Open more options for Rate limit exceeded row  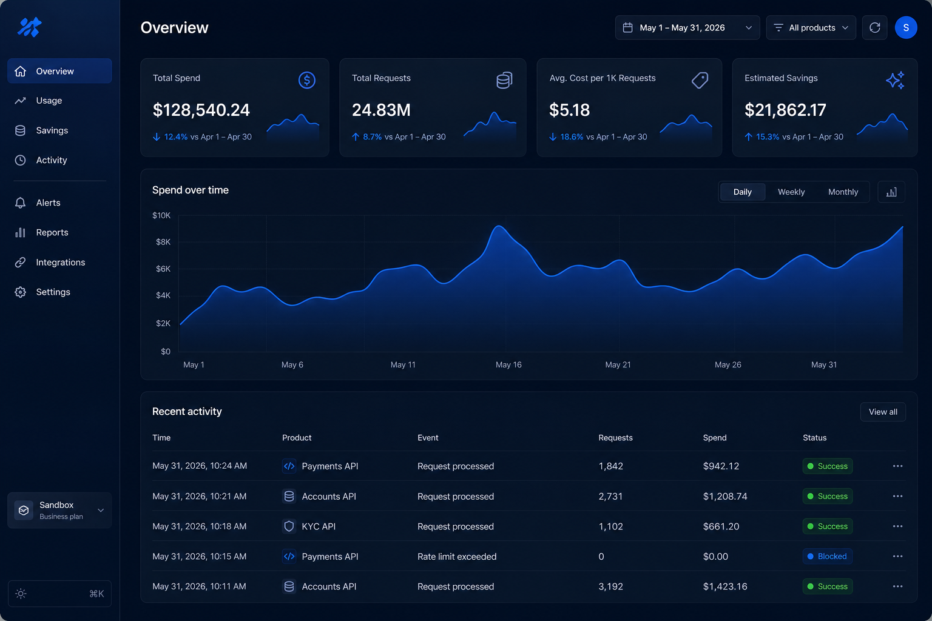pos(898,556)
